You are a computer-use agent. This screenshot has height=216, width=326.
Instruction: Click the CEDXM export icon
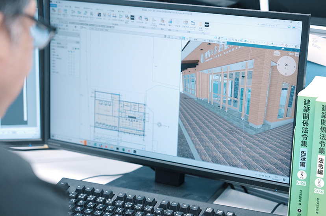[x=114, y=16]
